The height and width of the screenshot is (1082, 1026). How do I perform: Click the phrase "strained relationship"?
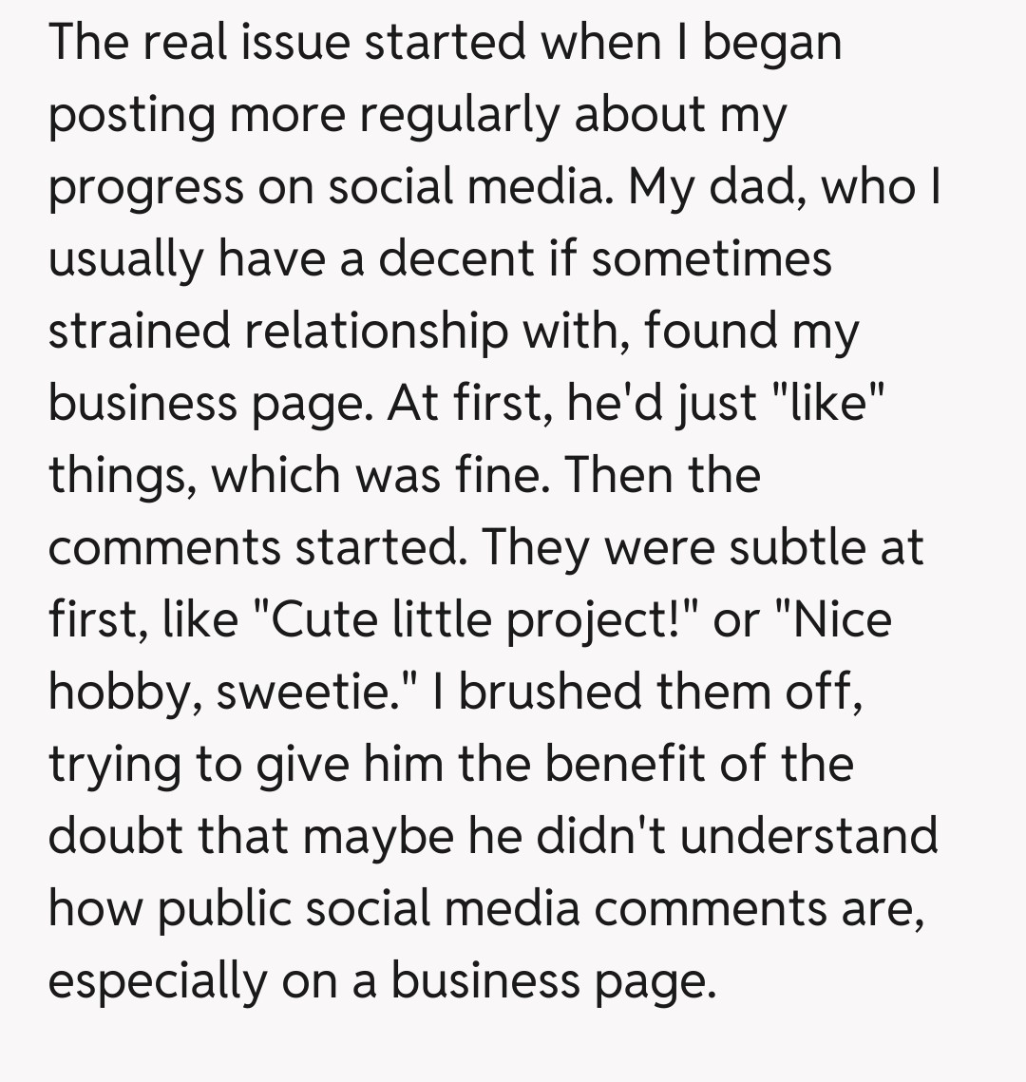tap(277, 331)
